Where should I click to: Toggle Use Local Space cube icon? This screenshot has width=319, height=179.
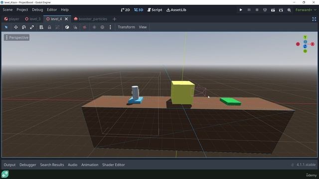coord(67,27)
